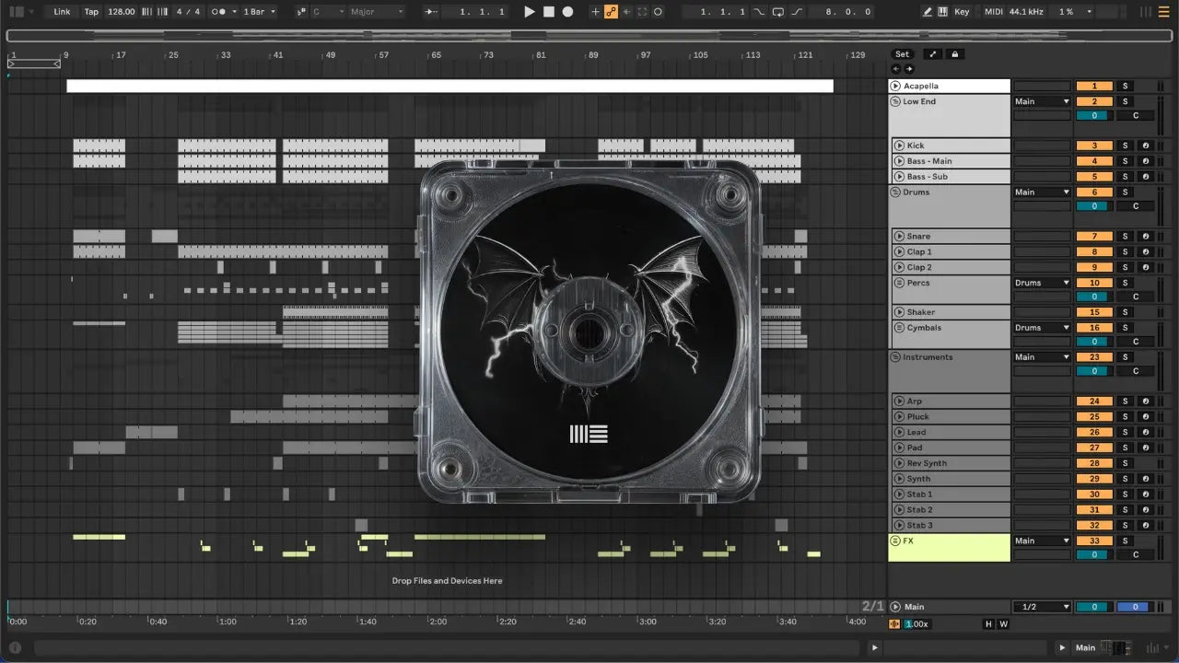
Task: Open the Key mapping mode
Action: [962, 12]
